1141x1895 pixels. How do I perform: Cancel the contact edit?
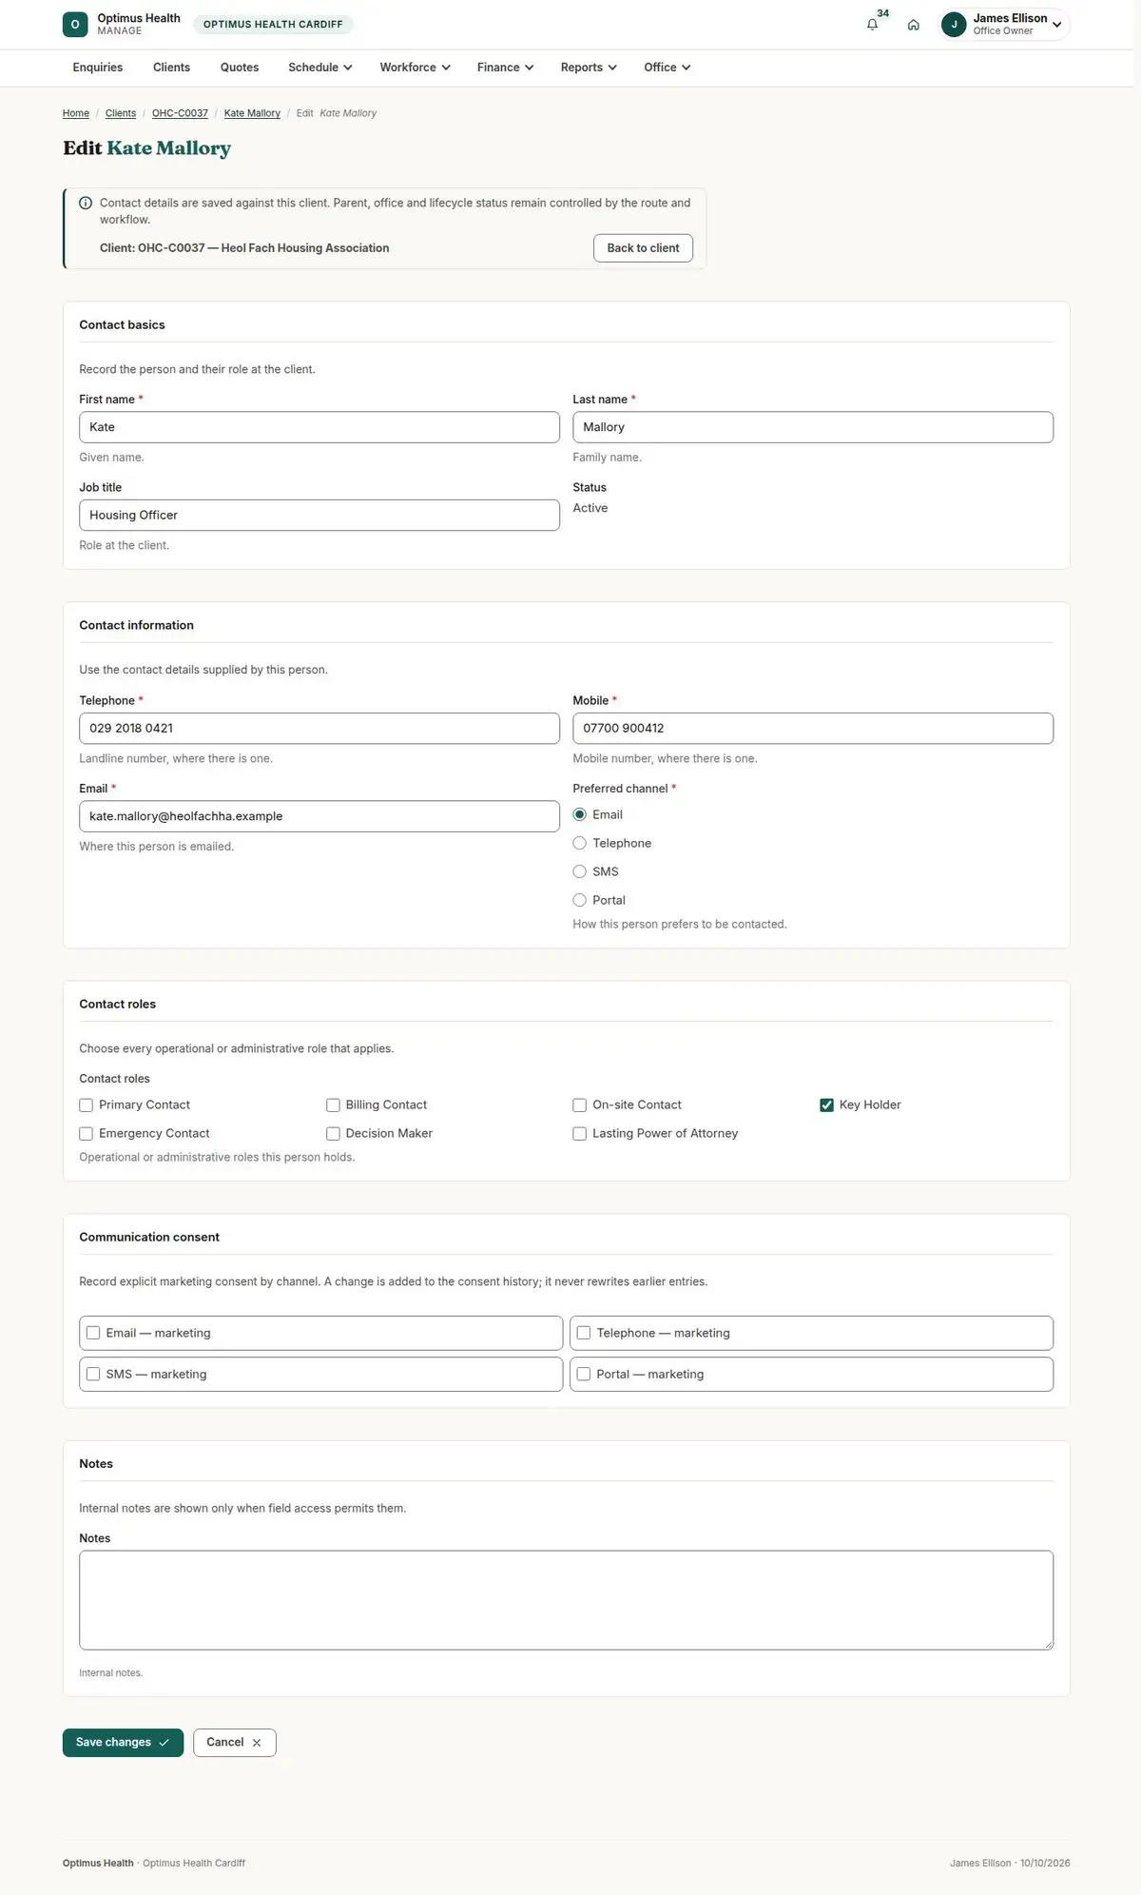click(x=234, y=1743)
